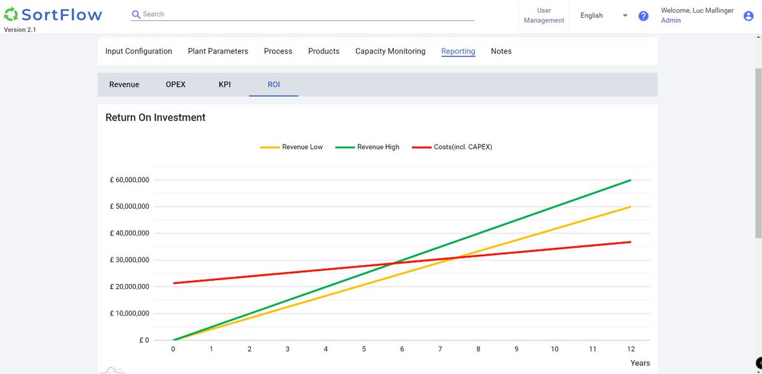762x374 pixels.
Task: Open User Management
Action: (x=544, y=15)
